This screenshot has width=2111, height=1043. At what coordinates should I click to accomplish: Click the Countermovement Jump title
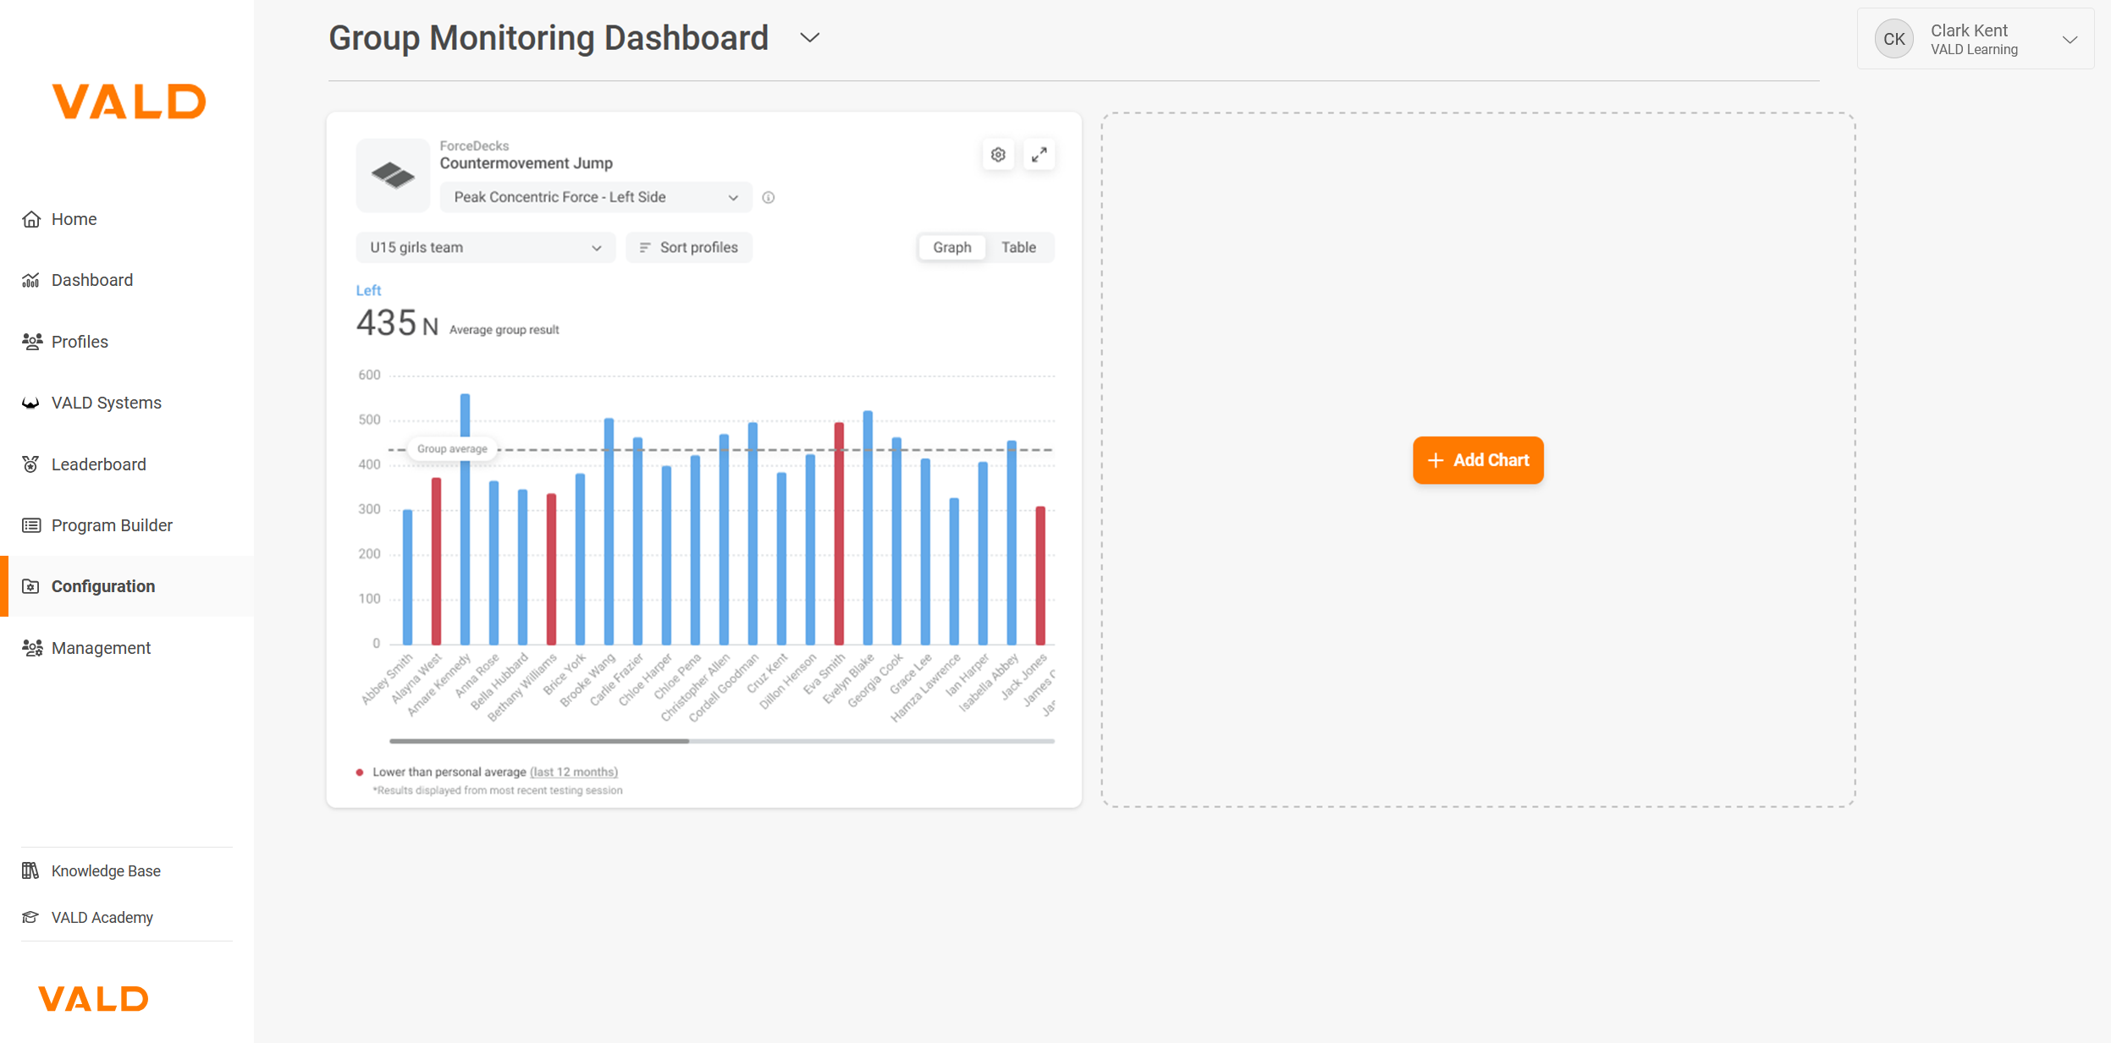click(526, 163)
